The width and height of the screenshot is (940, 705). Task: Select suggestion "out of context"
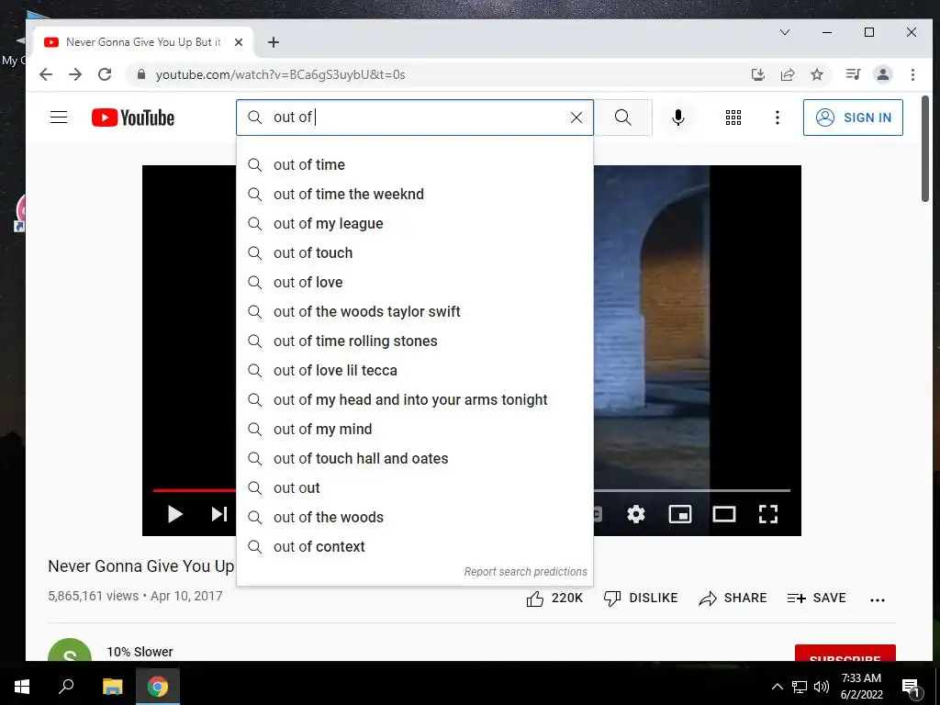[415, 547]
